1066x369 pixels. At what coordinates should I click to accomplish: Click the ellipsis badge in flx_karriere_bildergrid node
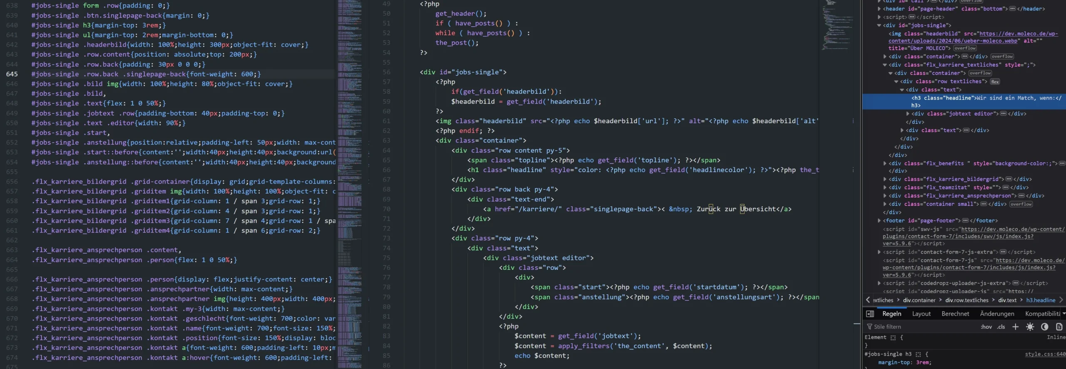(1009, 179)
